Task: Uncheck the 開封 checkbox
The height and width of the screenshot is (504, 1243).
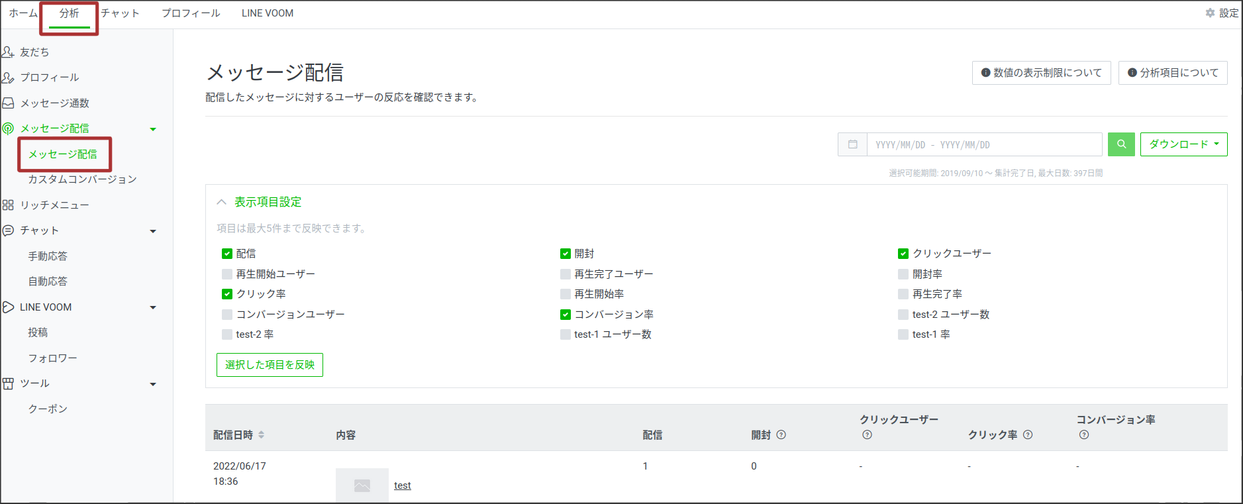Action: 566,254
